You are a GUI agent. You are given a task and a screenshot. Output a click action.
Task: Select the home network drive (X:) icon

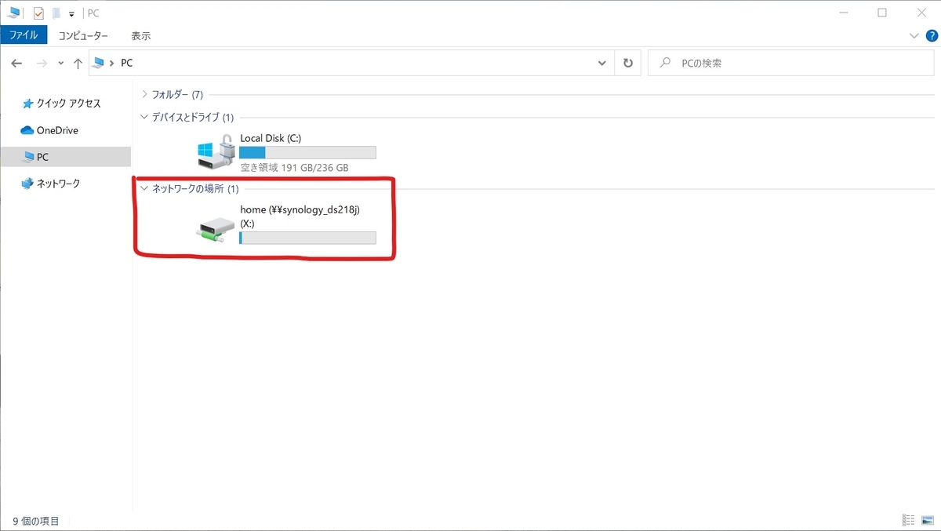click(x=216, y=229)
